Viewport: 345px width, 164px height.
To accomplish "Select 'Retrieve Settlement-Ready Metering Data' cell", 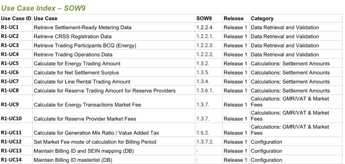I will [83, 28].
